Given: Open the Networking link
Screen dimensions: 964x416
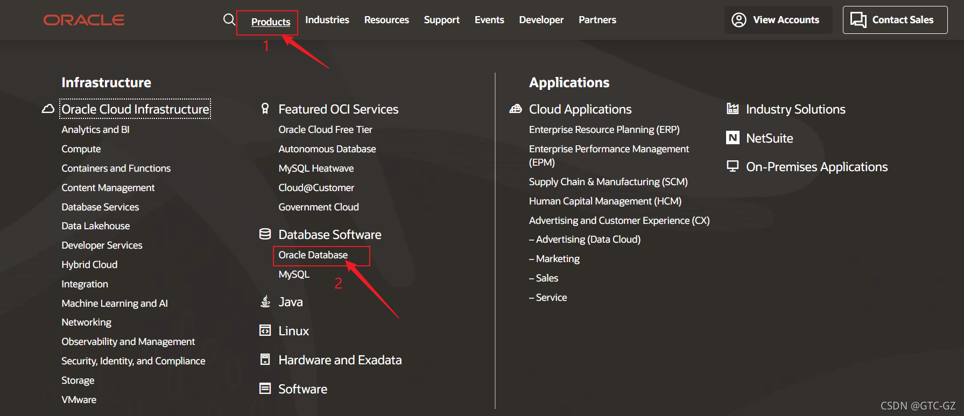Looking at the screenshot, I should pos(87,322).
